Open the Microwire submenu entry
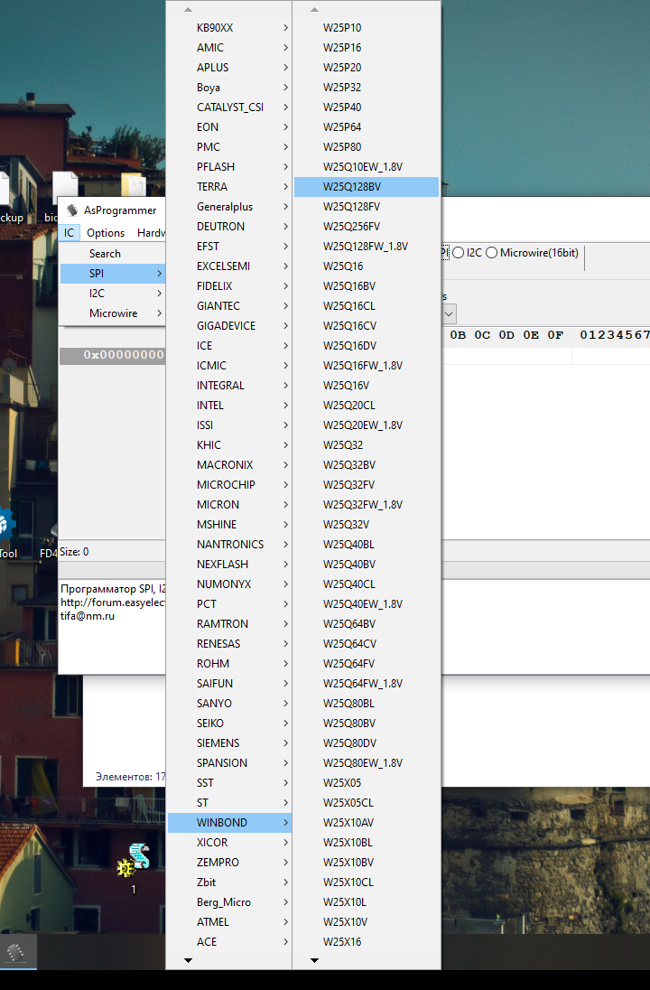650x990 pixels. (112, 313)
